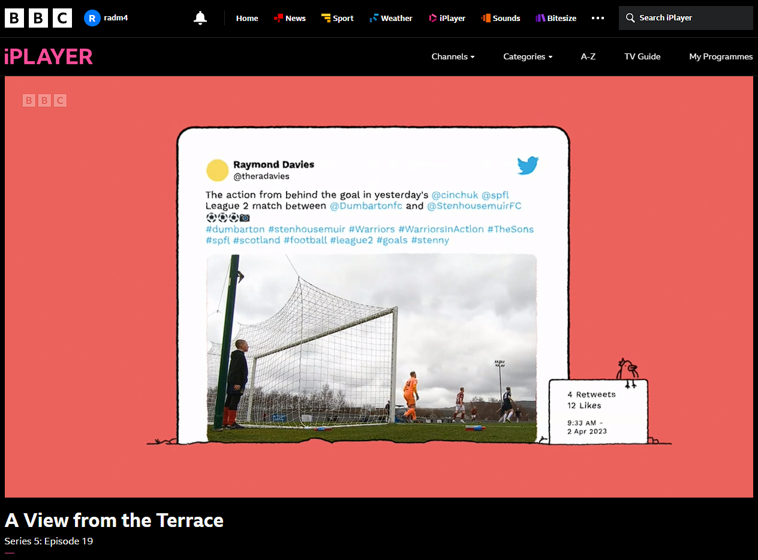This screenshot has width=758, height=560.
Task: Expand the Channels dropdown
Action: [453, 56]
